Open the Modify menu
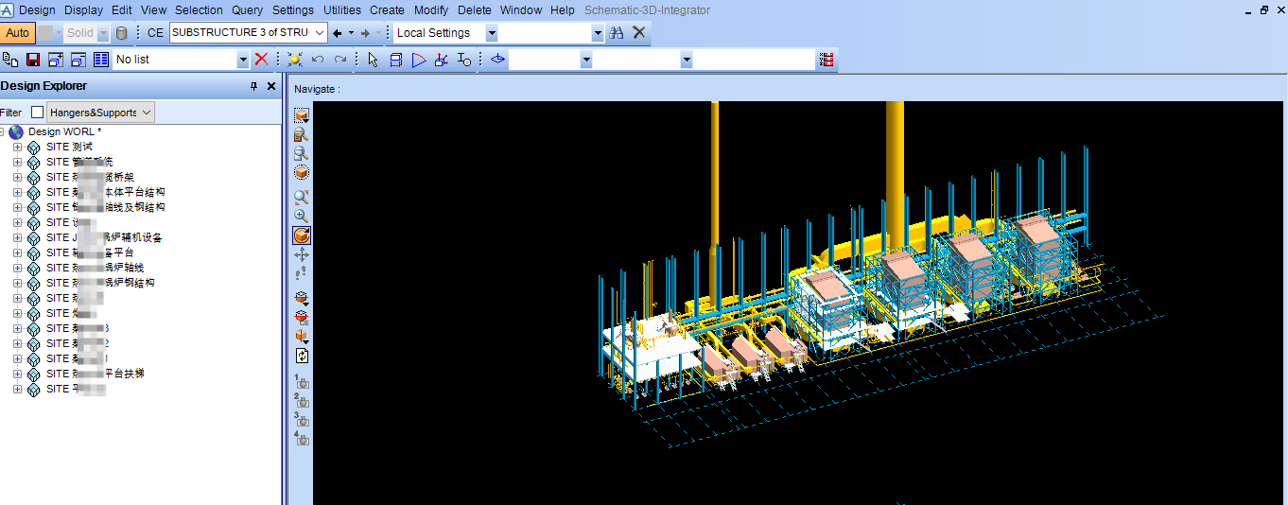The height and width of the screenshot is (505, 1288). (431, 10)
